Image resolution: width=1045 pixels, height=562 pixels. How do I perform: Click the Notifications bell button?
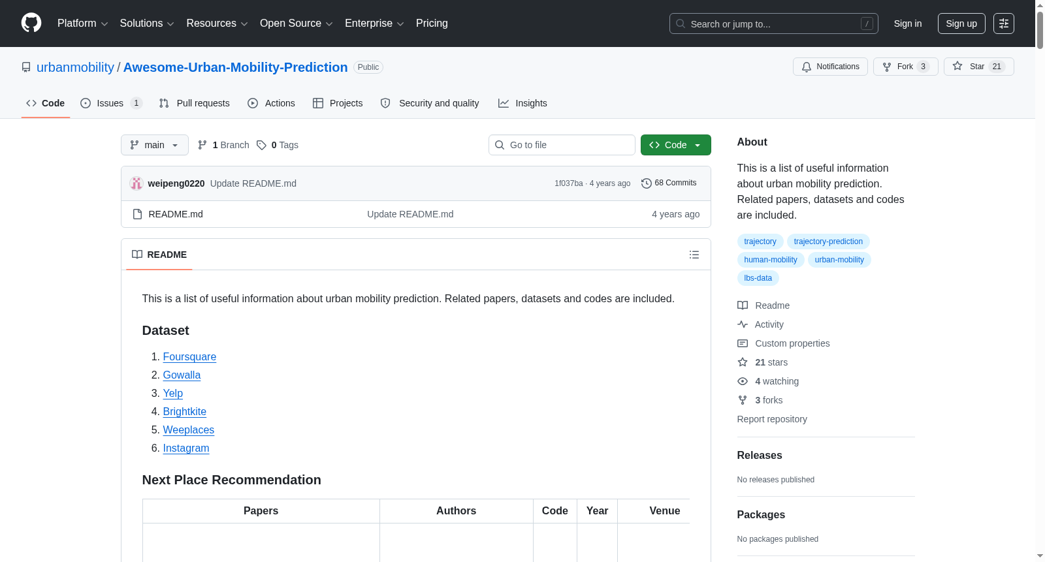[830, 67]
